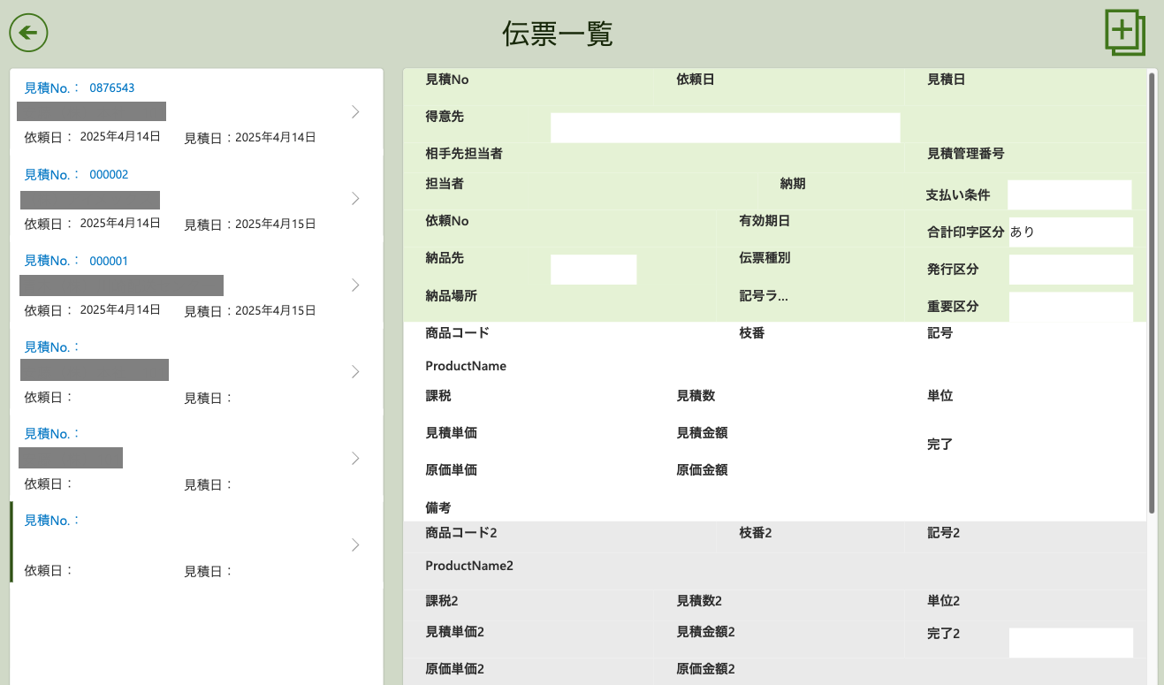
Task: Open the 合計印字区分 field showing あり
Action: pyautogui.click(x=1070, y=232)
